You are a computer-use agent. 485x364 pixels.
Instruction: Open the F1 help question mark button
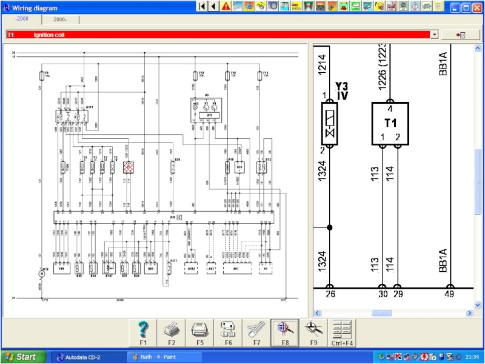[143, 331]
